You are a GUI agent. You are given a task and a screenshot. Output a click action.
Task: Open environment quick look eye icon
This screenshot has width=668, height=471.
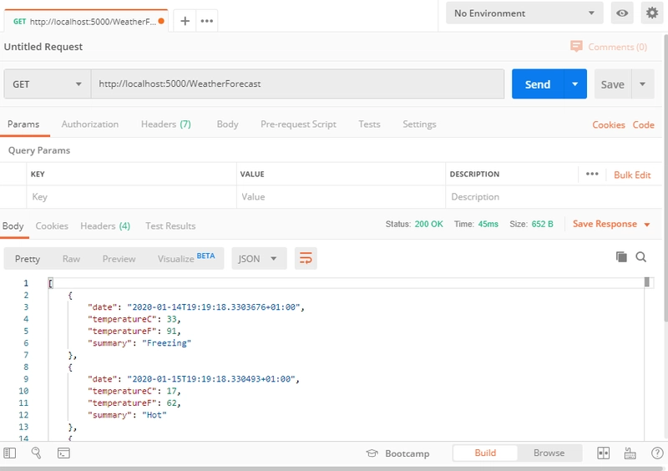[x=622, y=13]
